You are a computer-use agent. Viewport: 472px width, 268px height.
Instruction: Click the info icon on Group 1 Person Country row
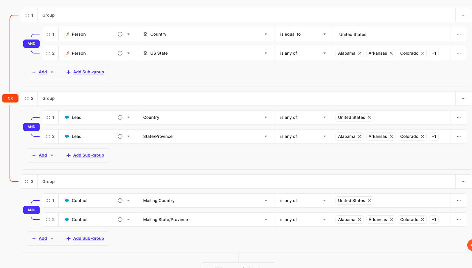(120, 34)
